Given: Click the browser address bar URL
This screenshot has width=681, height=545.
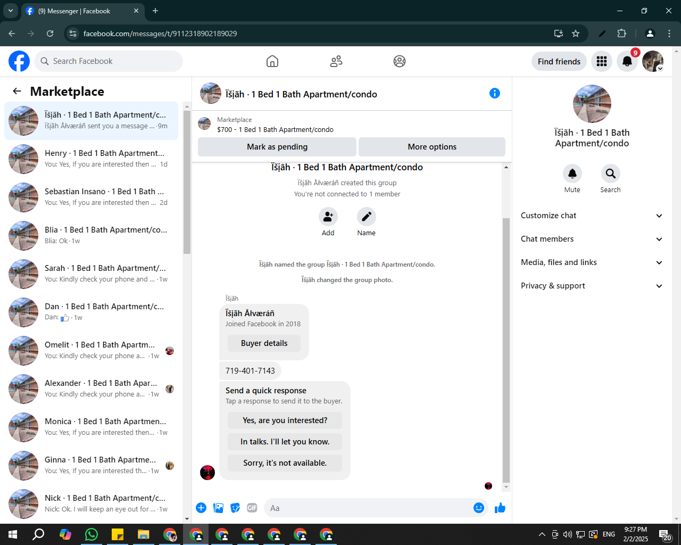Looking at the screenshot, I should pos(160,34).
